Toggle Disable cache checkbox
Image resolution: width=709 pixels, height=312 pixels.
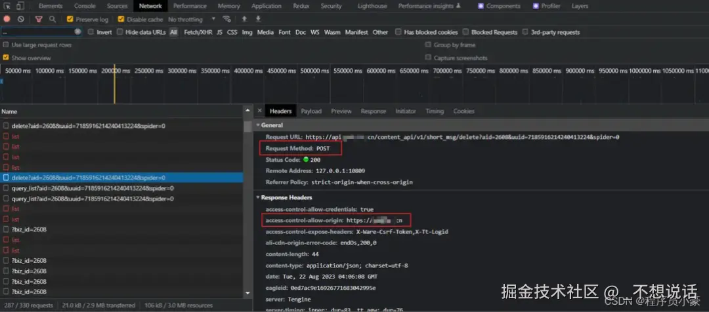(121, 20)
